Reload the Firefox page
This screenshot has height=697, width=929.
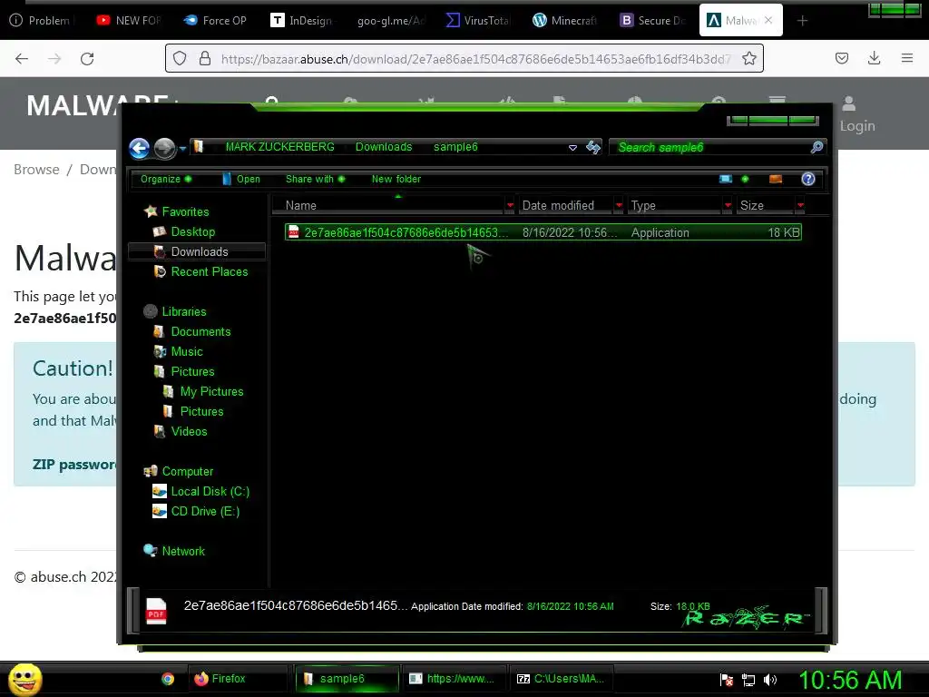tap(87, 59)
